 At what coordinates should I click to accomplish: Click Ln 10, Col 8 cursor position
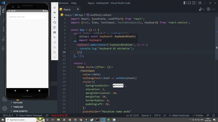132,115
